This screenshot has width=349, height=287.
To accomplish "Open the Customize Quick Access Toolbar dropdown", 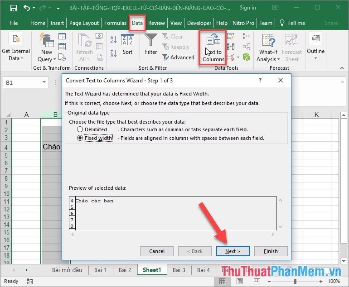I will [x=58, y=8].
